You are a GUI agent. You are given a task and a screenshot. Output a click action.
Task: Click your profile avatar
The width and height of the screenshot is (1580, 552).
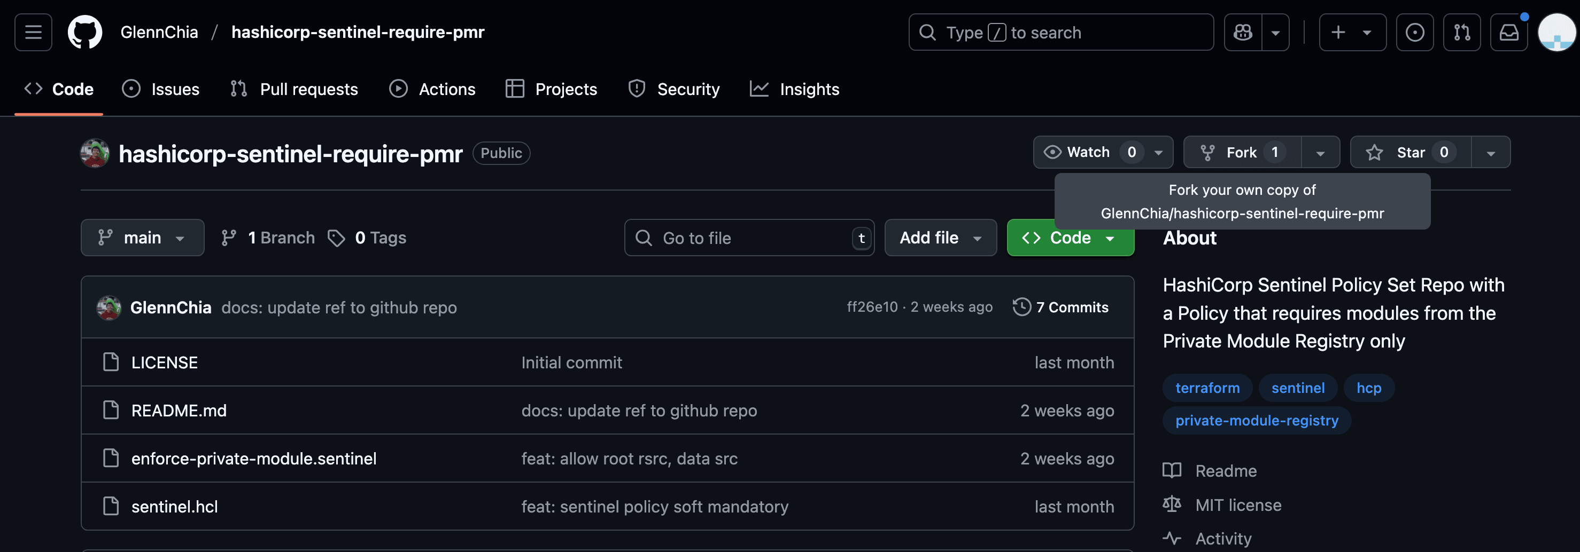pos(1556,32)
